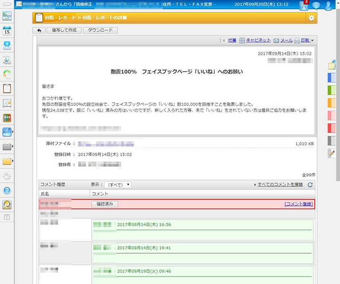Open the webmail envelope icon in sidebar
The width and height of the screenshot is (340, 284).
7,45
